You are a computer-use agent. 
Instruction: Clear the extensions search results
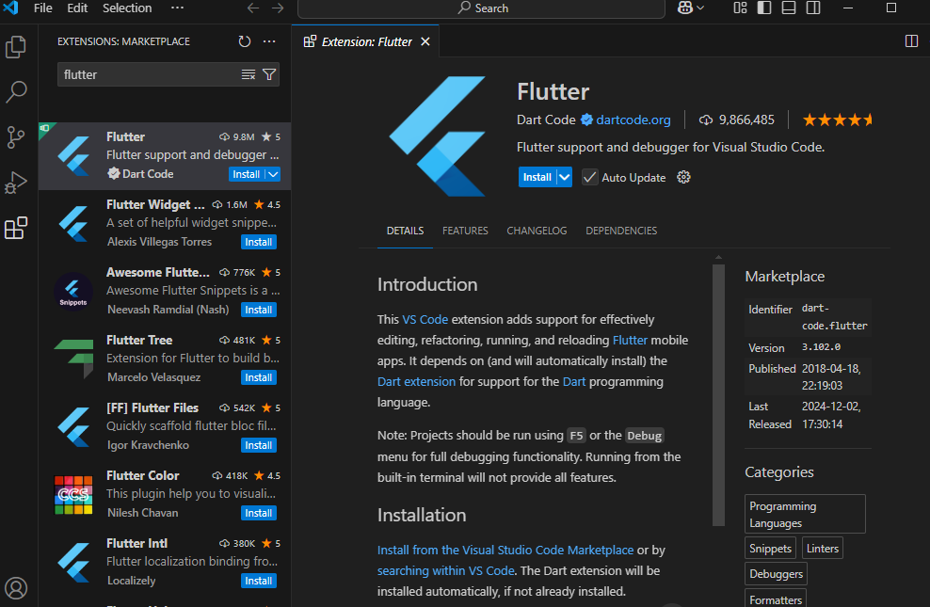(x=248, y=74)
